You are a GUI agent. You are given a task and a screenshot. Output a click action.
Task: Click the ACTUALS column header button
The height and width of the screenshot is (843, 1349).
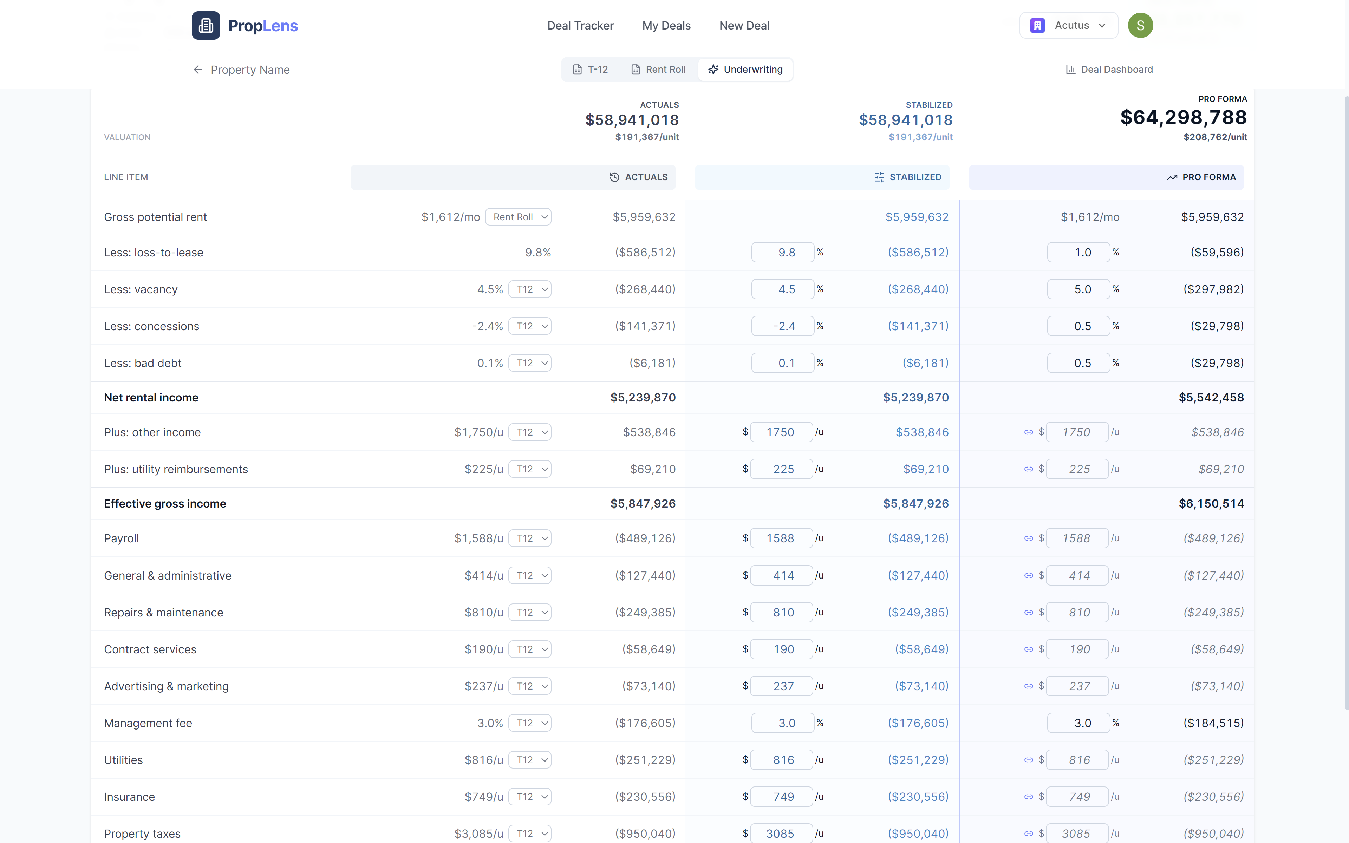click(x=513, y=177)
